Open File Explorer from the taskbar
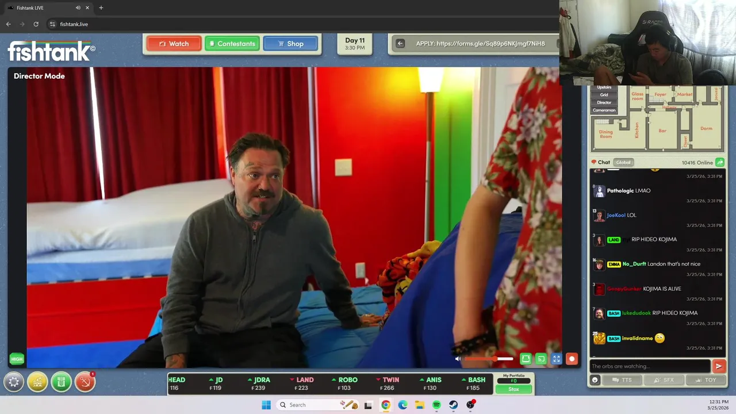The image size is (736, 414). click(x=420, y=405)
